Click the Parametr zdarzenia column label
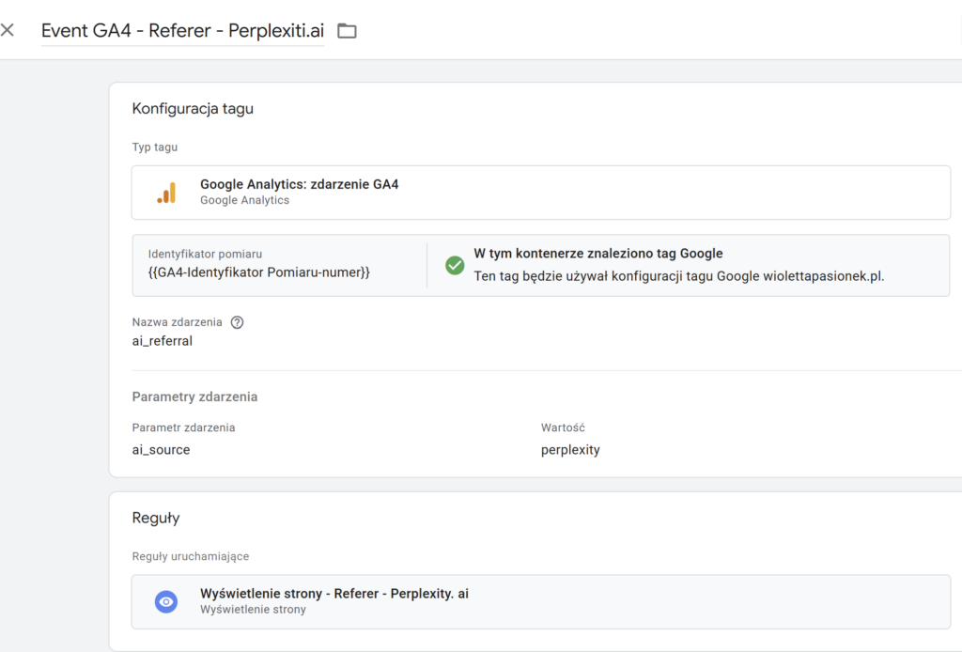This screenshot has height=652, width=962. 183,427
